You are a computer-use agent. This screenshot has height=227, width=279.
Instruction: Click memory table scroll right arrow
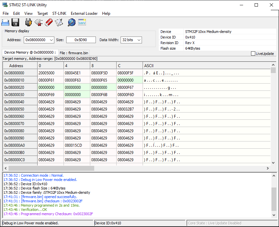coord(267,168)
